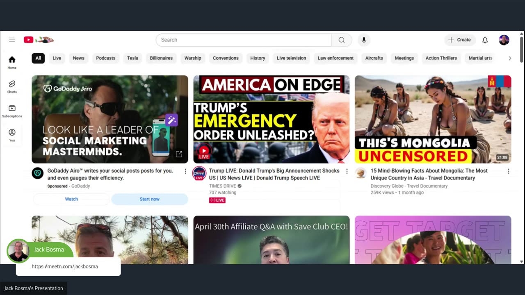Click Jack Bosma's Presentation label
The image size is (525, 295).
coord(34,288)
